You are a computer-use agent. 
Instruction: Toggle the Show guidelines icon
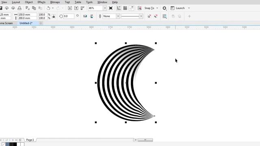(131, 8)
